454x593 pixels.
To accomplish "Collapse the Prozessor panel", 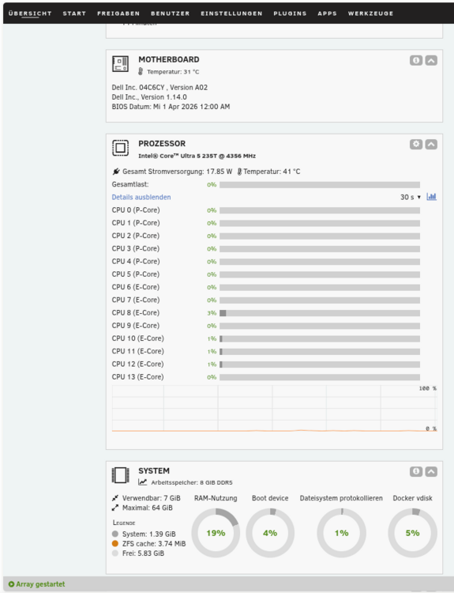I will coord(431,144).
